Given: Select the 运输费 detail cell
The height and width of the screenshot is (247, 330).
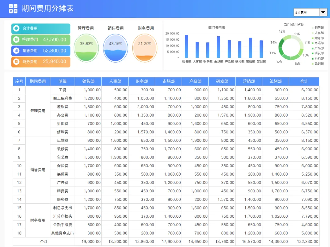Looking at the screenshot, I should 63,140.
